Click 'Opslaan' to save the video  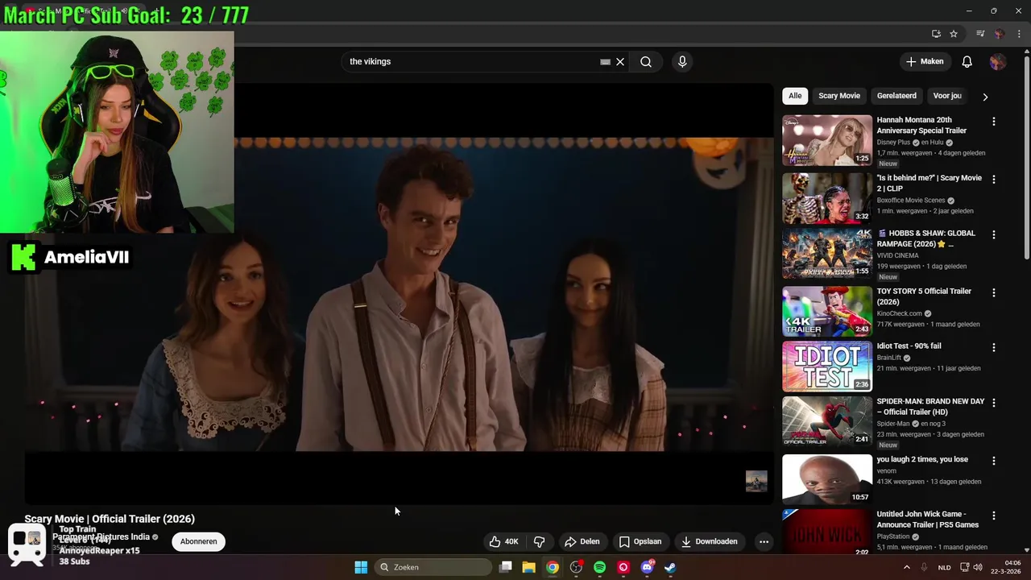pos(640,541)
